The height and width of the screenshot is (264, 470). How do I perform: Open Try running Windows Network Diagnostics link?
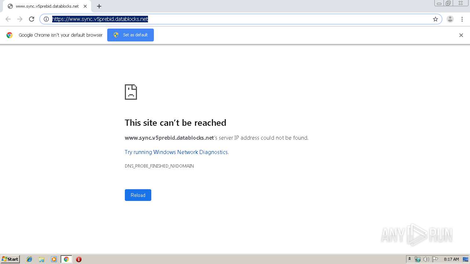[x=177, y=152]
